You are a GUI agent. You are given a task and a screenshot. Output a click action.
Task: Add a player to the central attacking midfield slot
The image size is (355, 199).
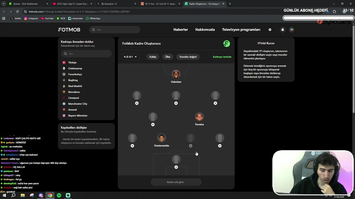point(176,103)
